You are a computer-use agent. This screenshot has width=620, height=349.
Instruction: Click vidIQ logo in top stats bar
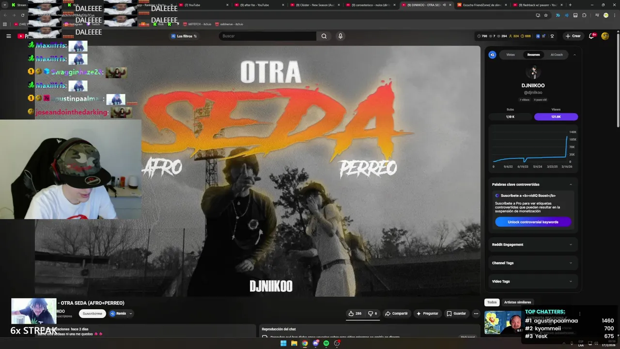[537, 36]
